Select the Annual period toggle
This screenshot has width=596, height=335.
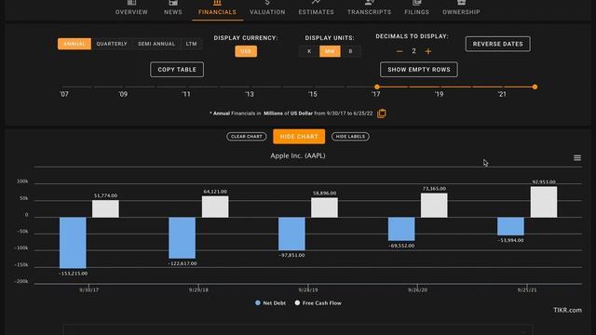click(x=74, y=44)
